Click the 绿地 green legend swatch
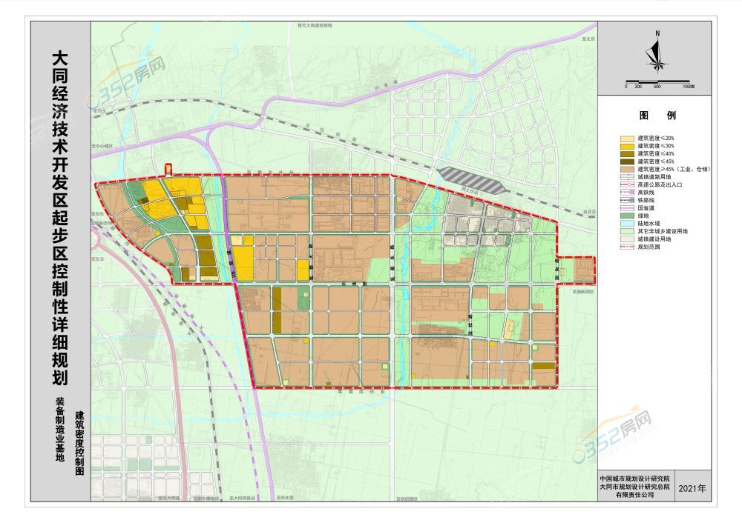 click(x=627, y=216)
